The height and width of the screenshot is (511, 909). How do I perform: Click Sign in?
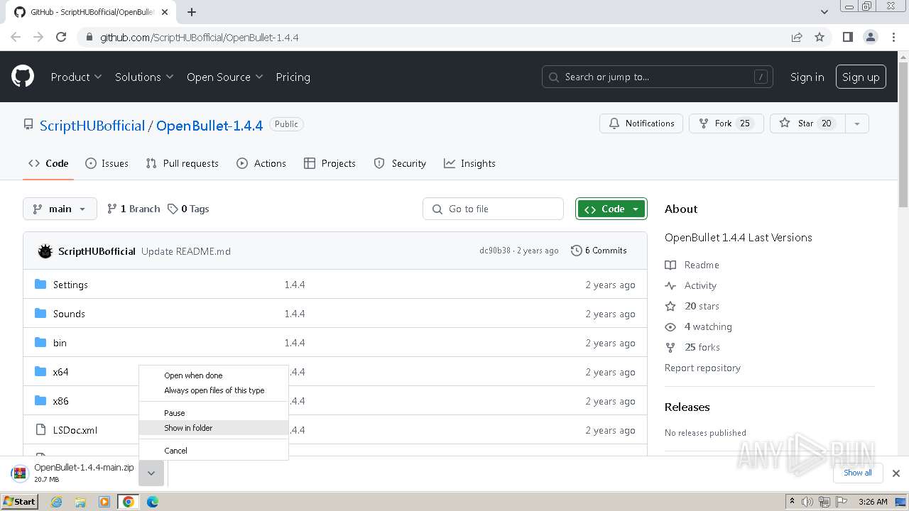click(x=807, y=77)
